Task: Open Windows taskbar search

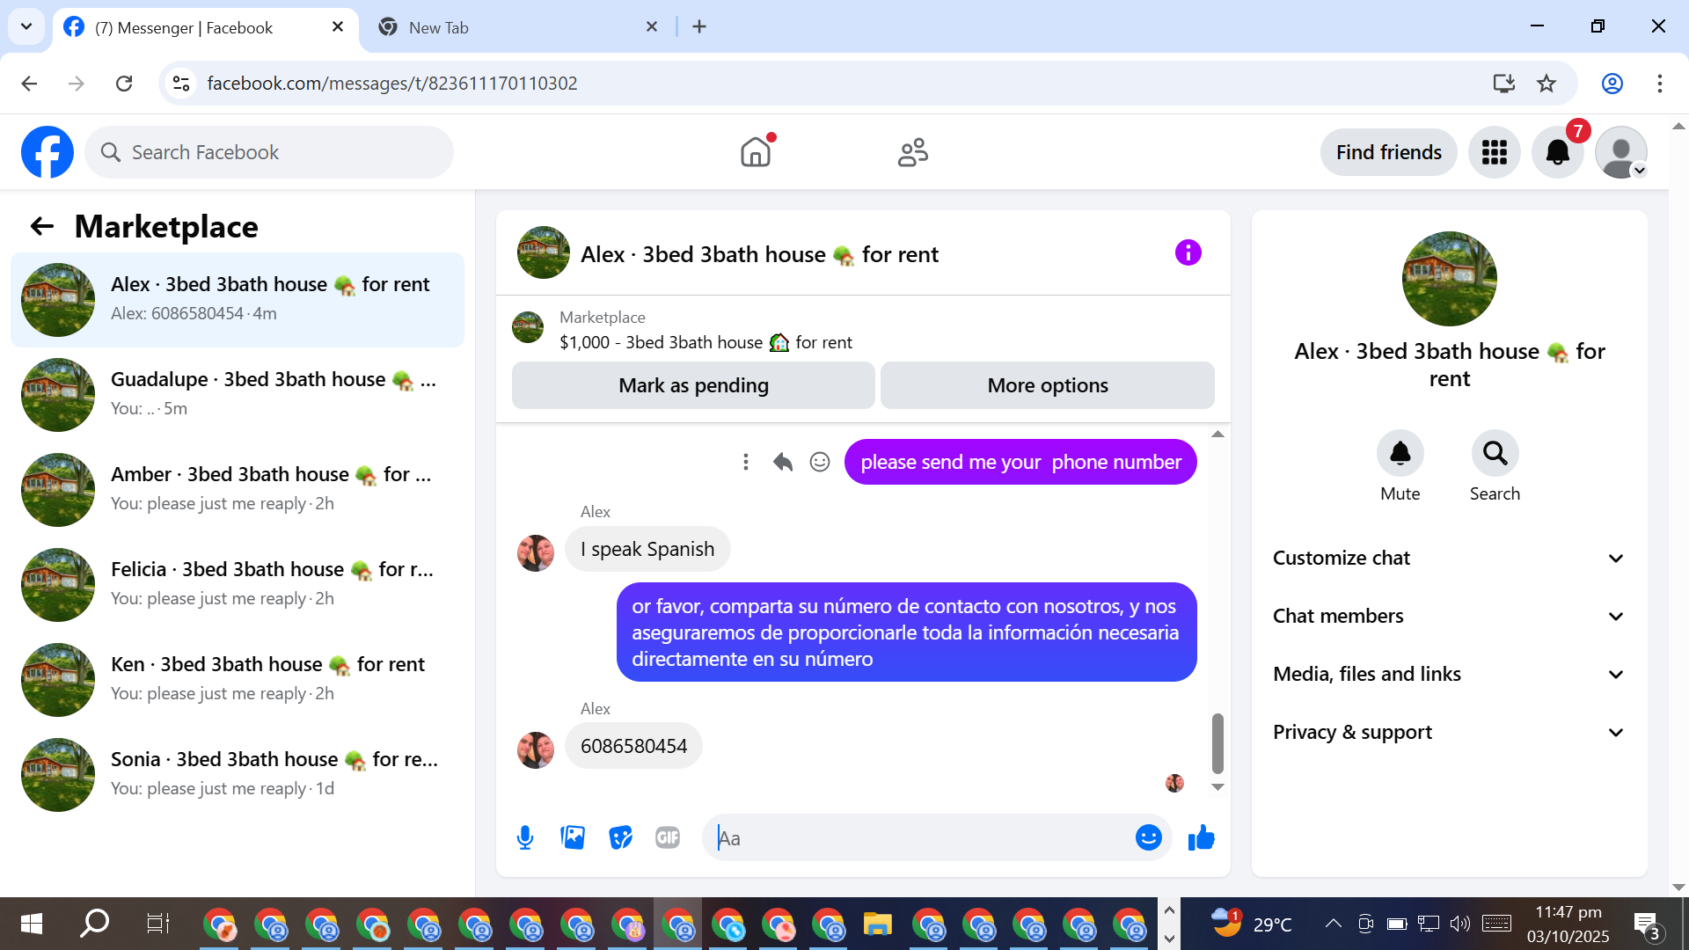Action: 94,924
